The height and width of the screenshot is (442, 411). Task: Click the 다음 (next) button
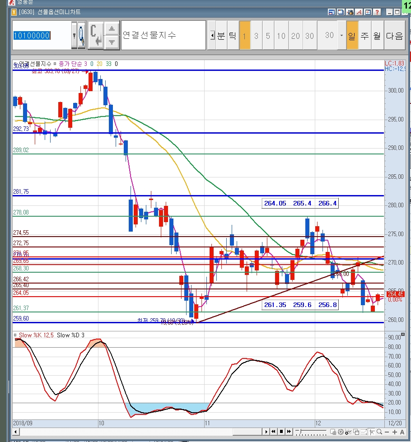[394, 35]
